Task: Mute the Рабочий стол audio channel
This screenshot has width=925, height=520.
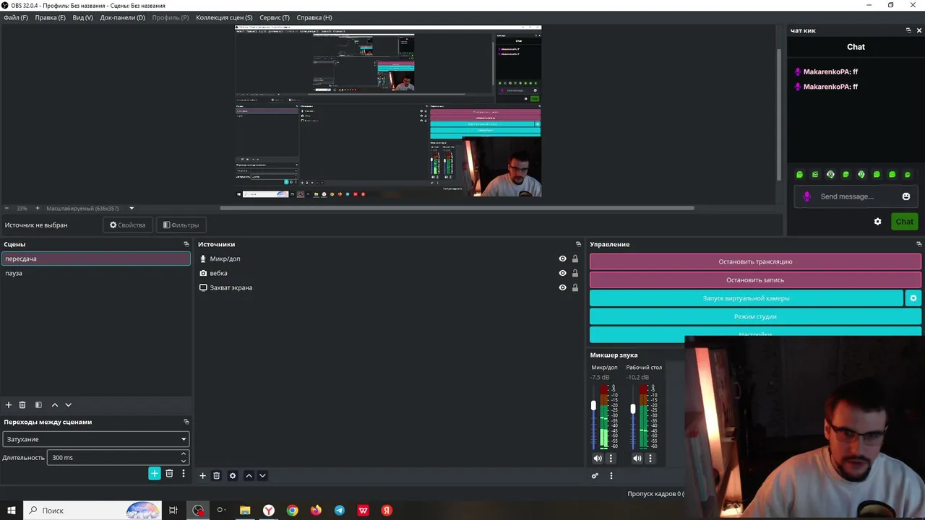Action: 637,458
